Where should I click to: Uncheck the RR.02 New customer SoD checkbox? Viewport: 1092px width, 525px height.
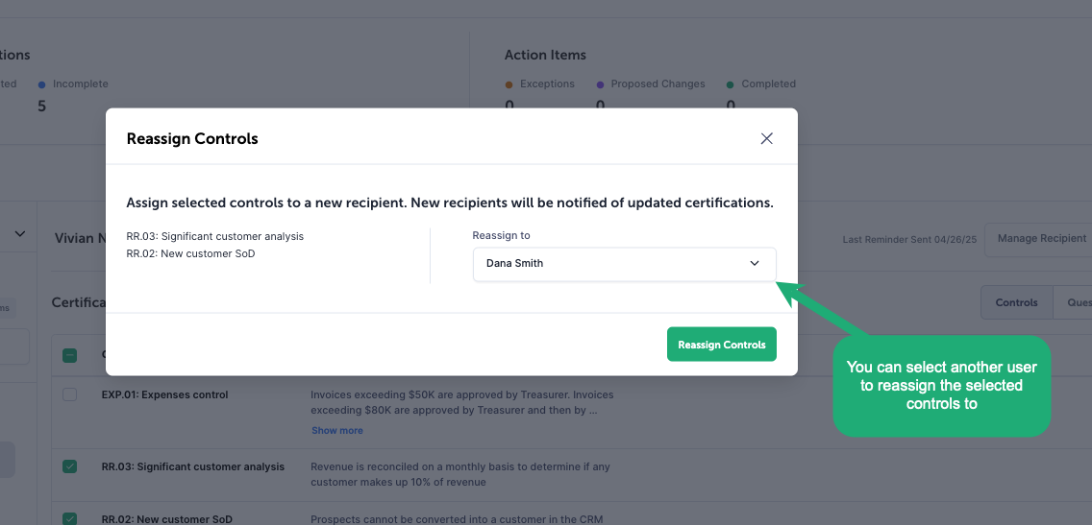coord(70,518)
